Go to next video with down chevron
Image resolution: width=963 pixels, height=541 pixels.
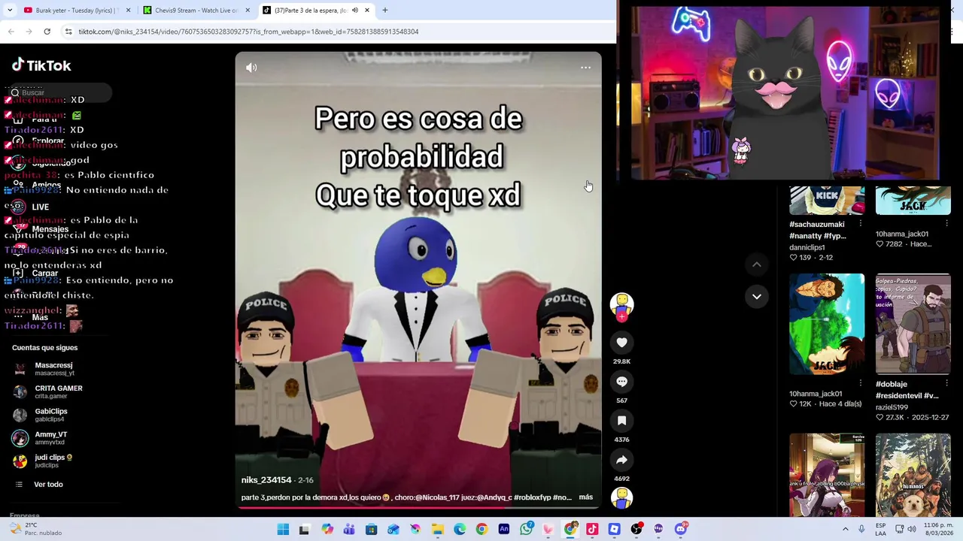(x=757, y=297)
